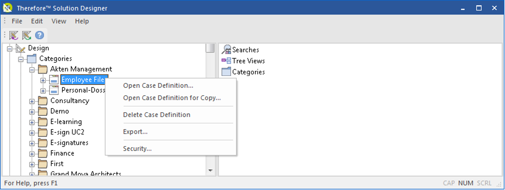The image size is (505, 190).
Task: Select the Finance tree label
Action: pos(62,153)
